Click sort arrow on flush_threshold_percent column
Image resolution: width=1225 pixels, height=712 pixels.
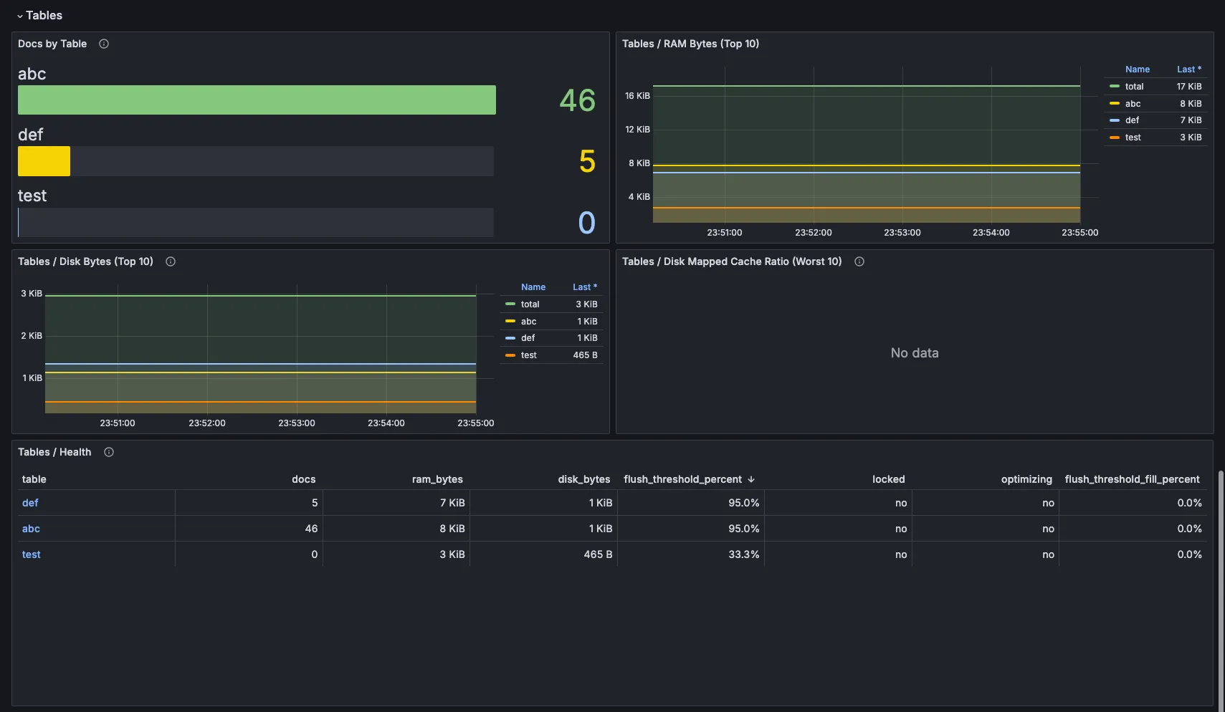[x=751, y=479]
